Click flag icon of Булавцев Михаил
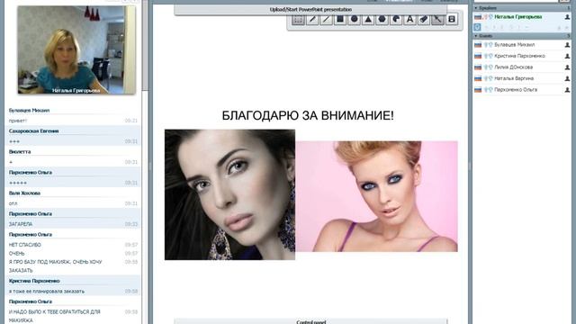Image resolution: width=576 pixels, height=324 pixels. 478,45
